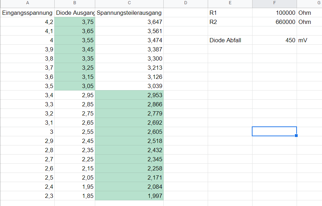322x206 pixels.
Task: Select input voltage cell 4,2
Action: tap(28, 22)
